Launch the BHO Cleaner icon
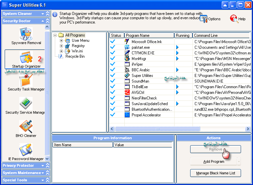Screen dimensions: 253x185 click(26, 127)
